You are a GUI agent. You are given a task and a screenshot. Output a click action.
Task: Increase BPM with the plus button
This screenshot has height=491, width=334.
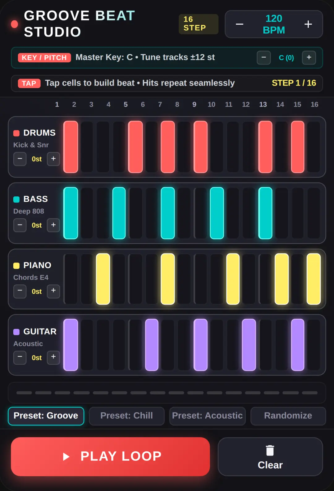click(308, 24)
